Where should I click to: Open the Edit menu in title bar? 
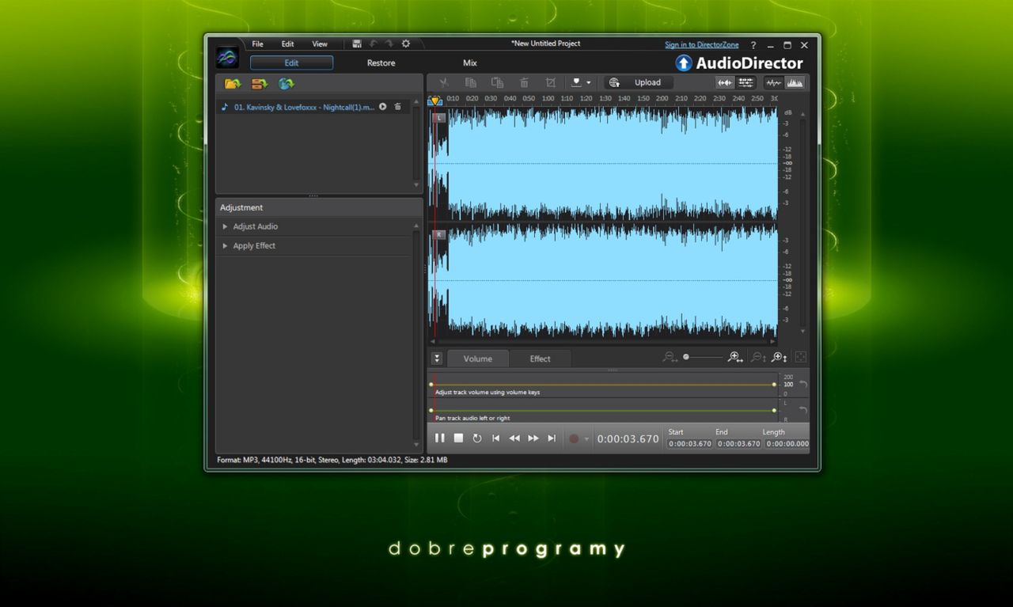tap(287, 44)
